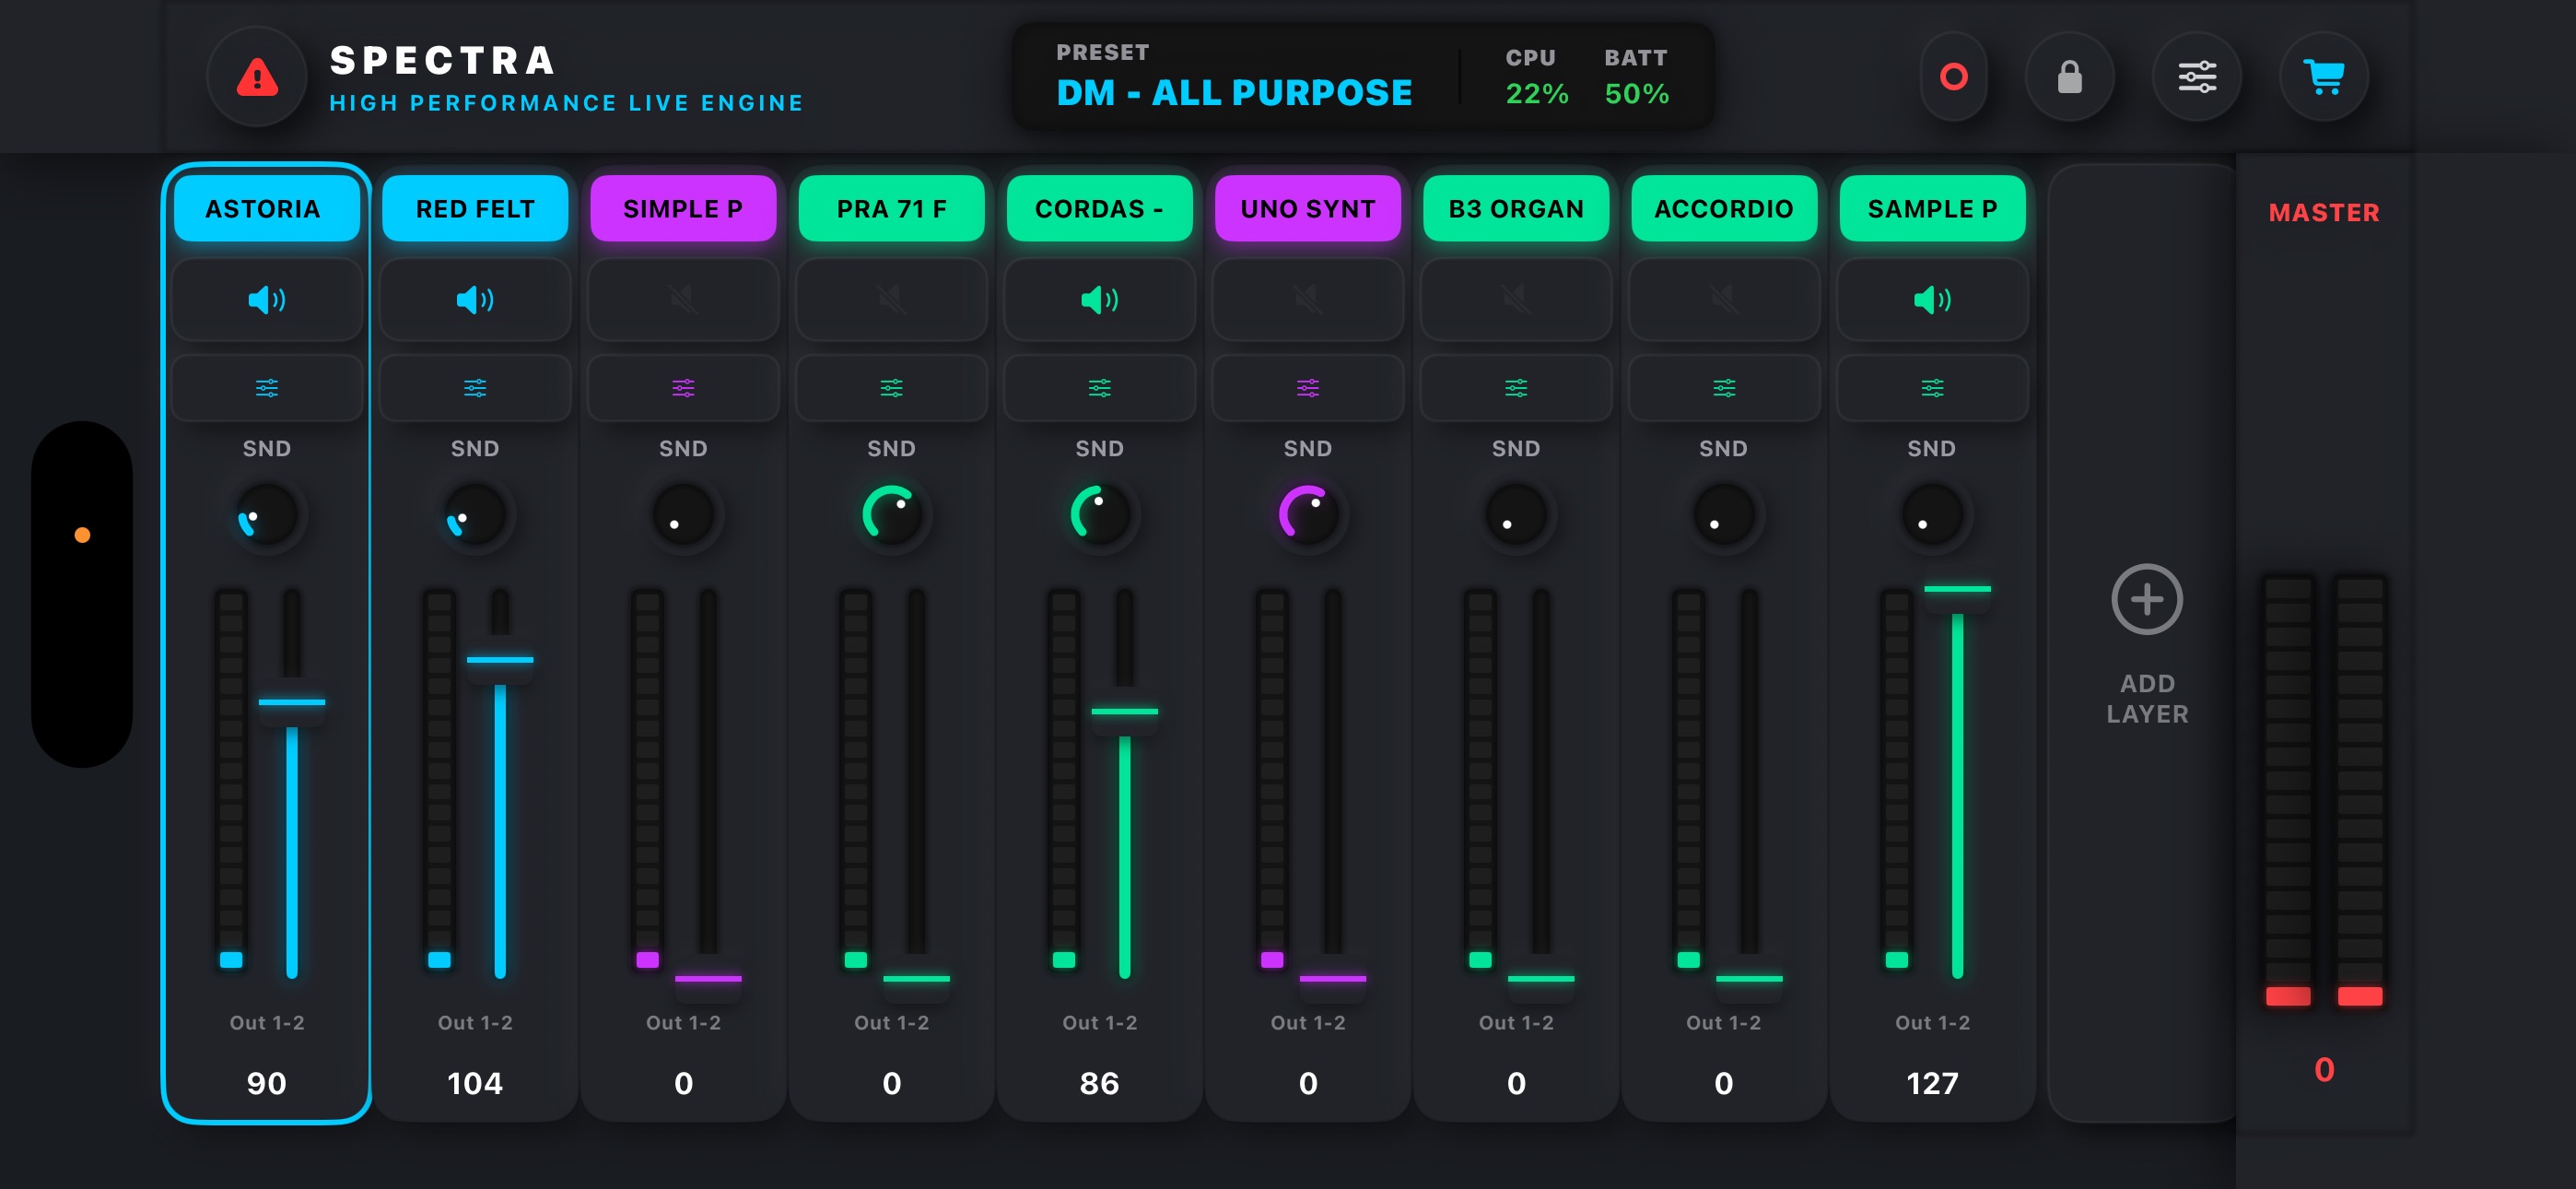Select the RED FELT layer tab

475,208
